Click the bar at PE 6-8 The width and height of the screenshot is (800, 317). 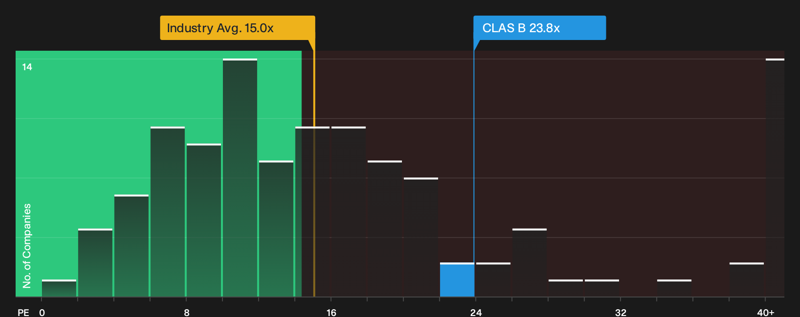click(x=168, y=212)
